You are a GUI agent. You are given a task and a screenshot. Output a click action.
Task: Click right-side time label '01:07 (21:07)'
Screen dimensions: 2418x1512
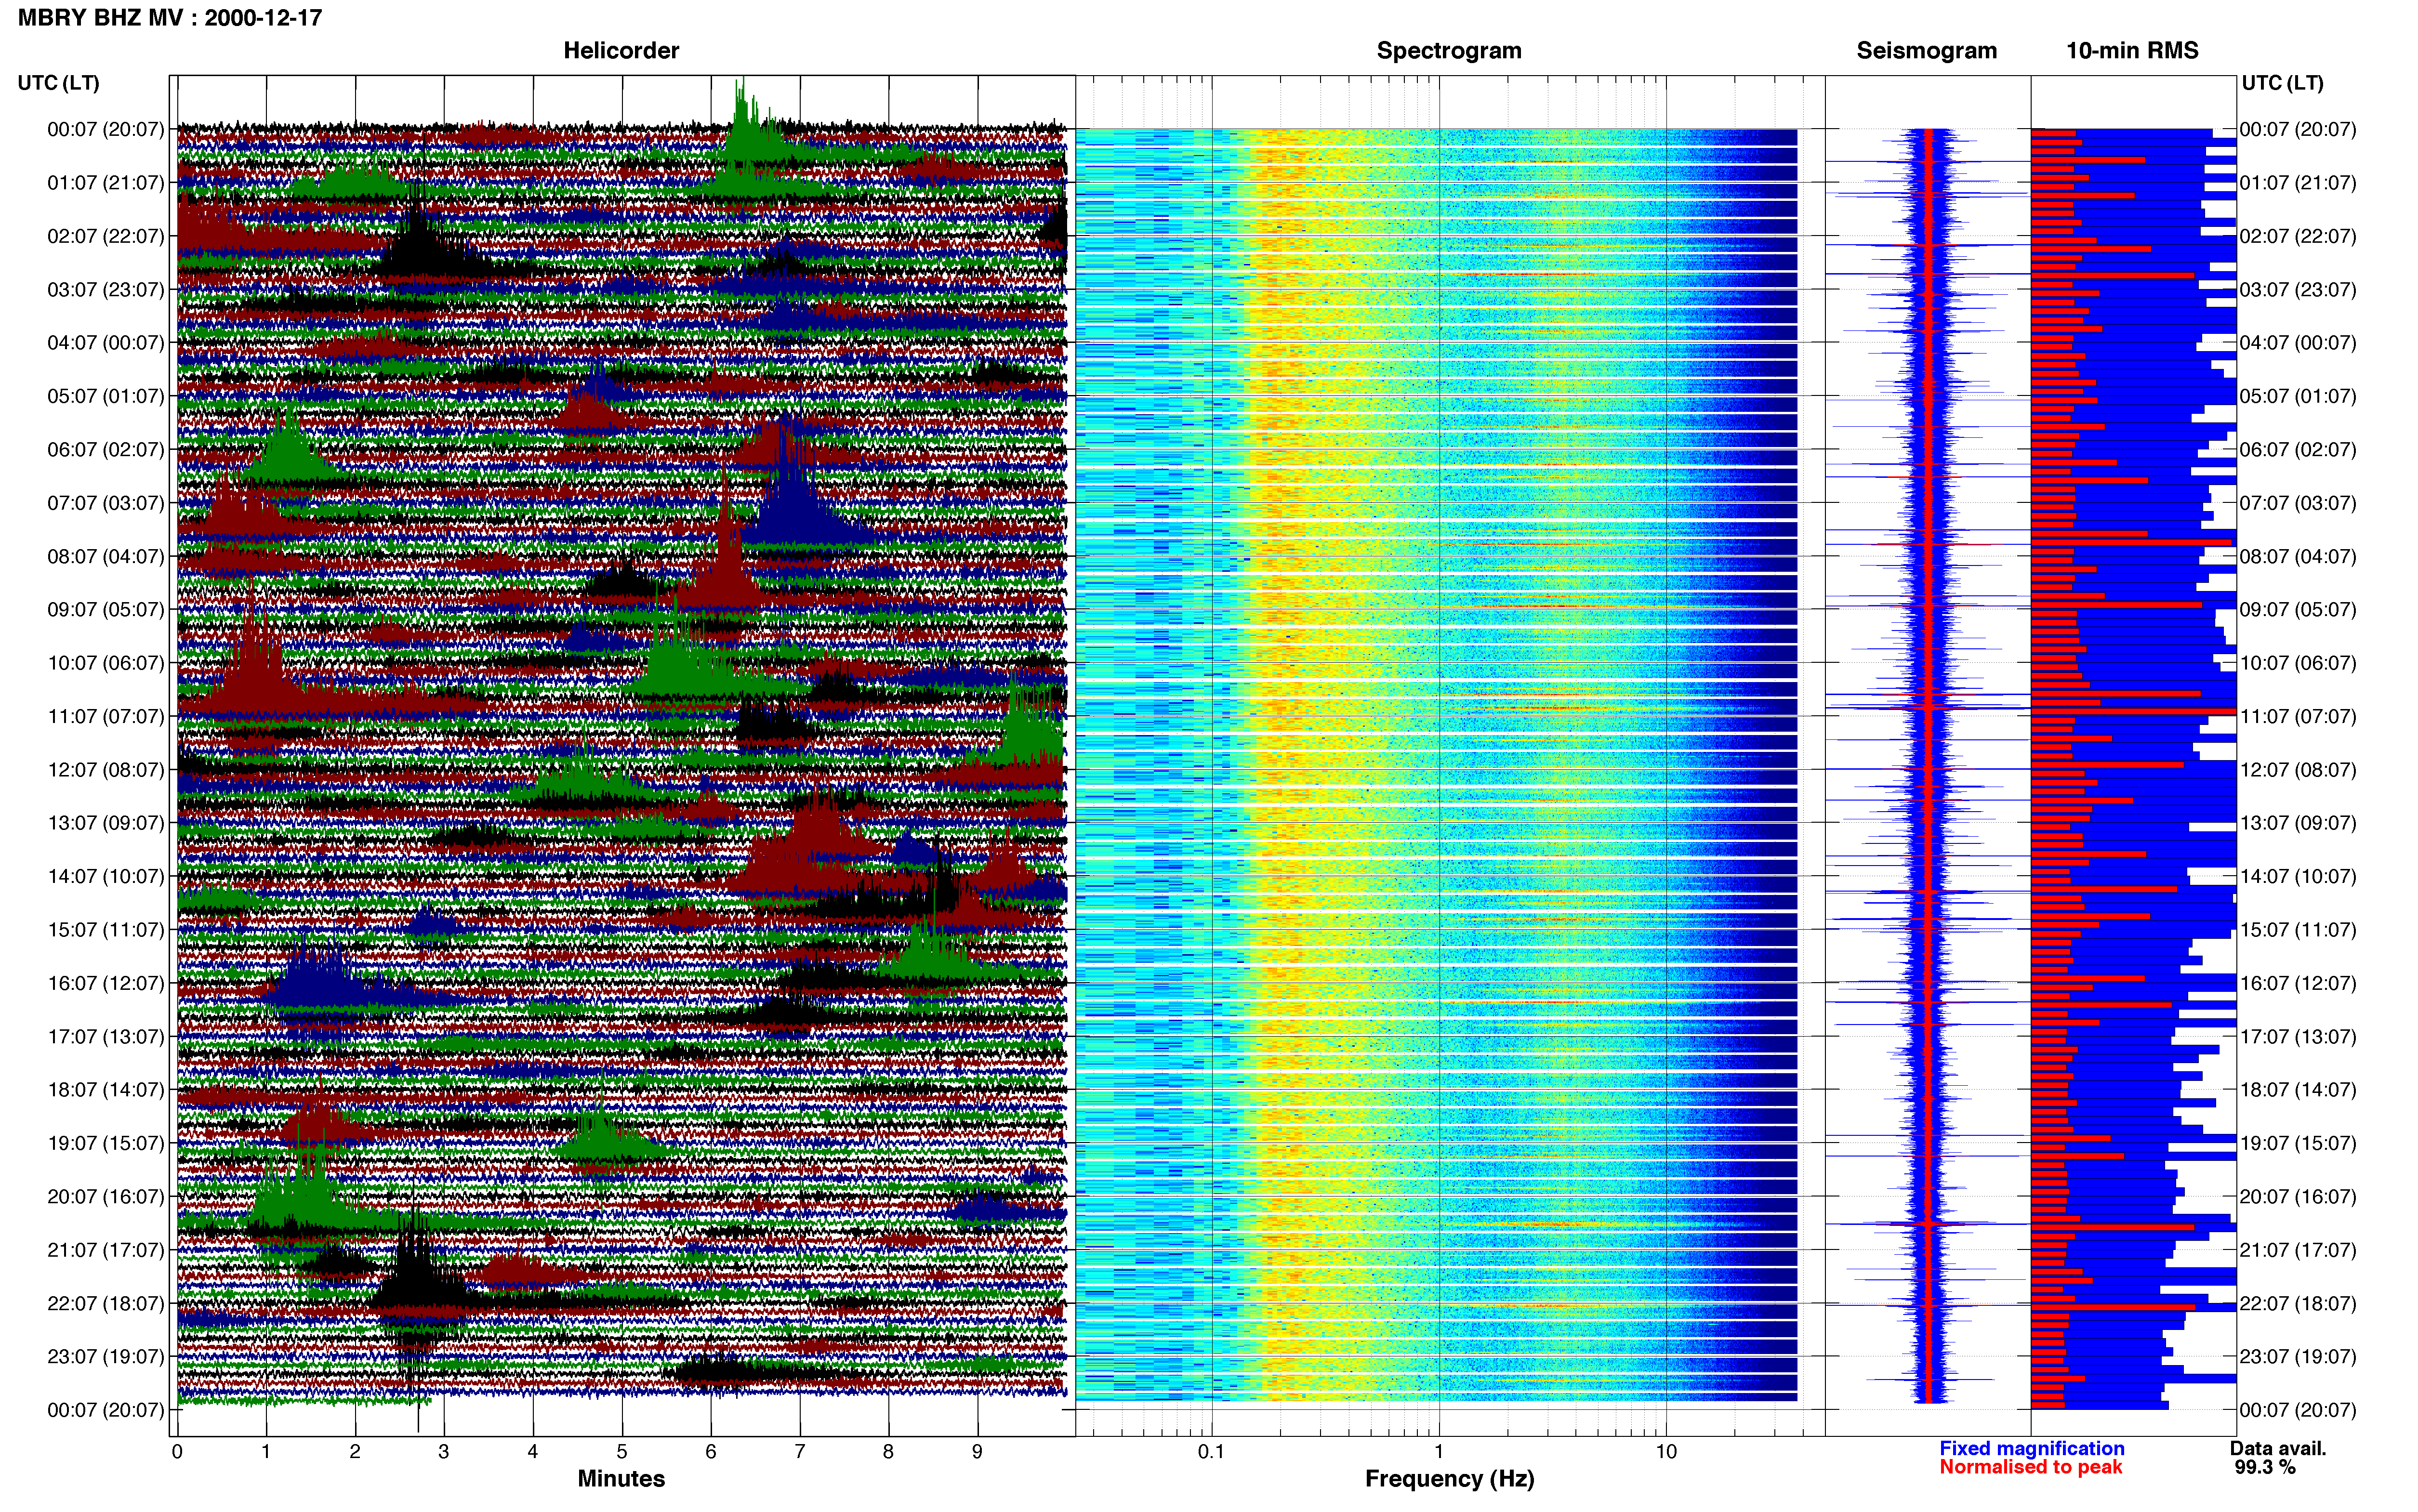tap(2298, 183)
